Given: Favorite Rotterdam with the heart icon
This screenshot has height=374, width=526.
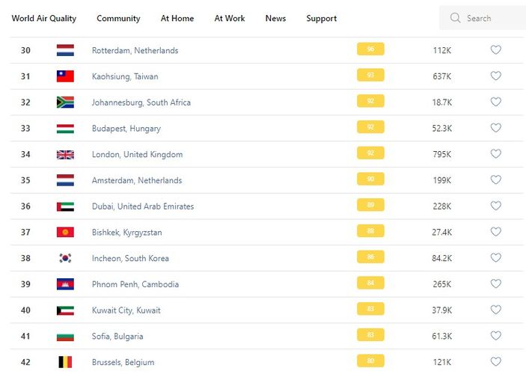Looking at the screenshot, I should (x=495, y=50).
